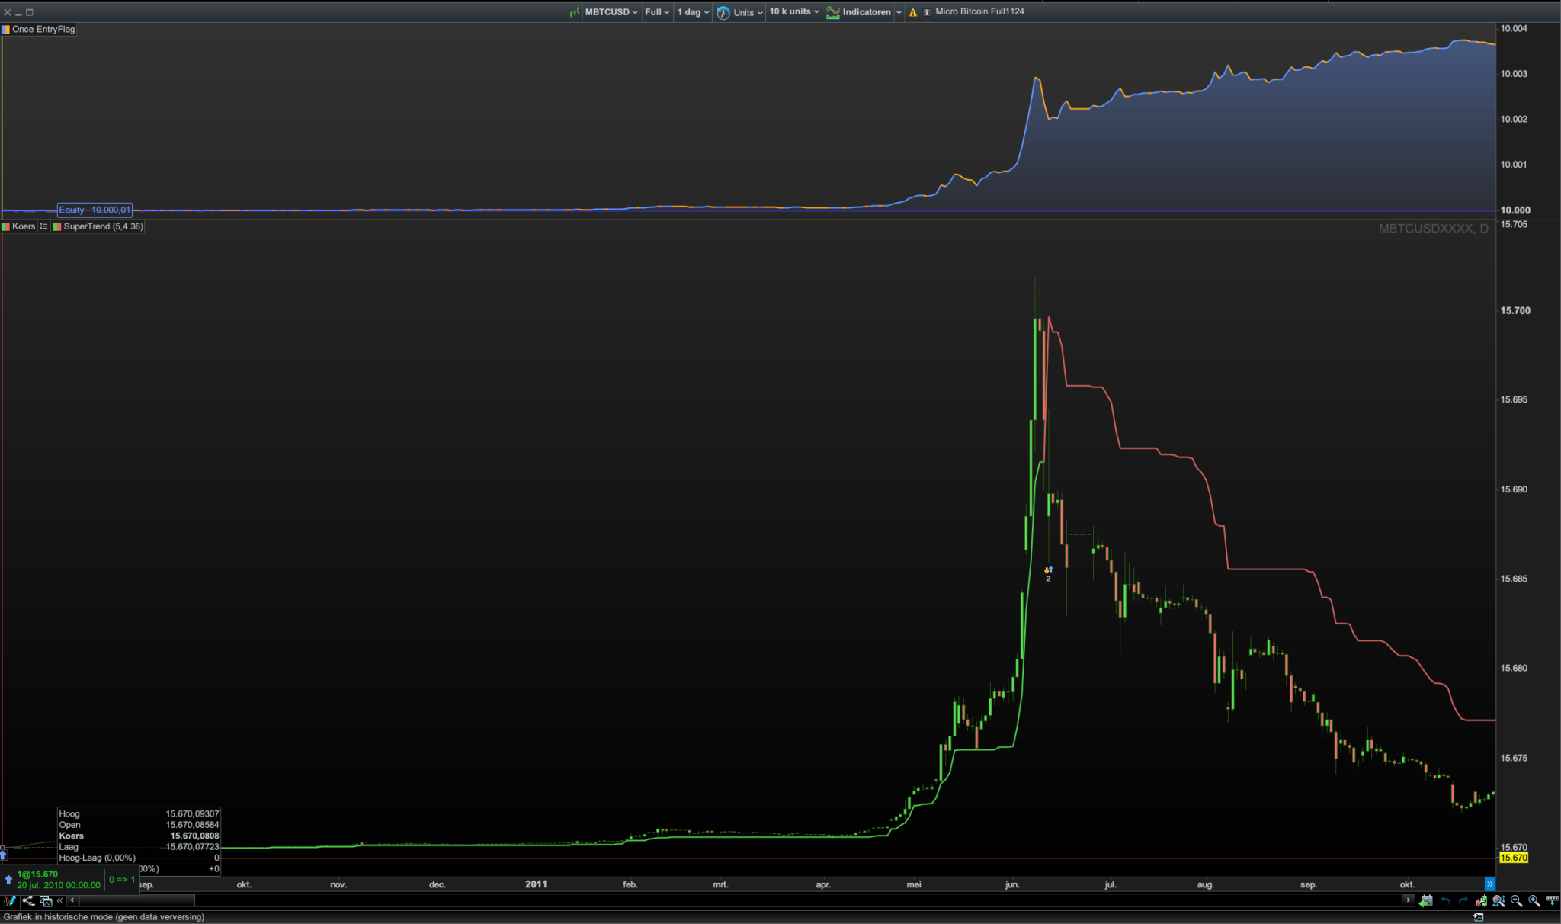Screen dimensions: 1561x924
Task: Click the share chart icon
Action: (28, 900)
